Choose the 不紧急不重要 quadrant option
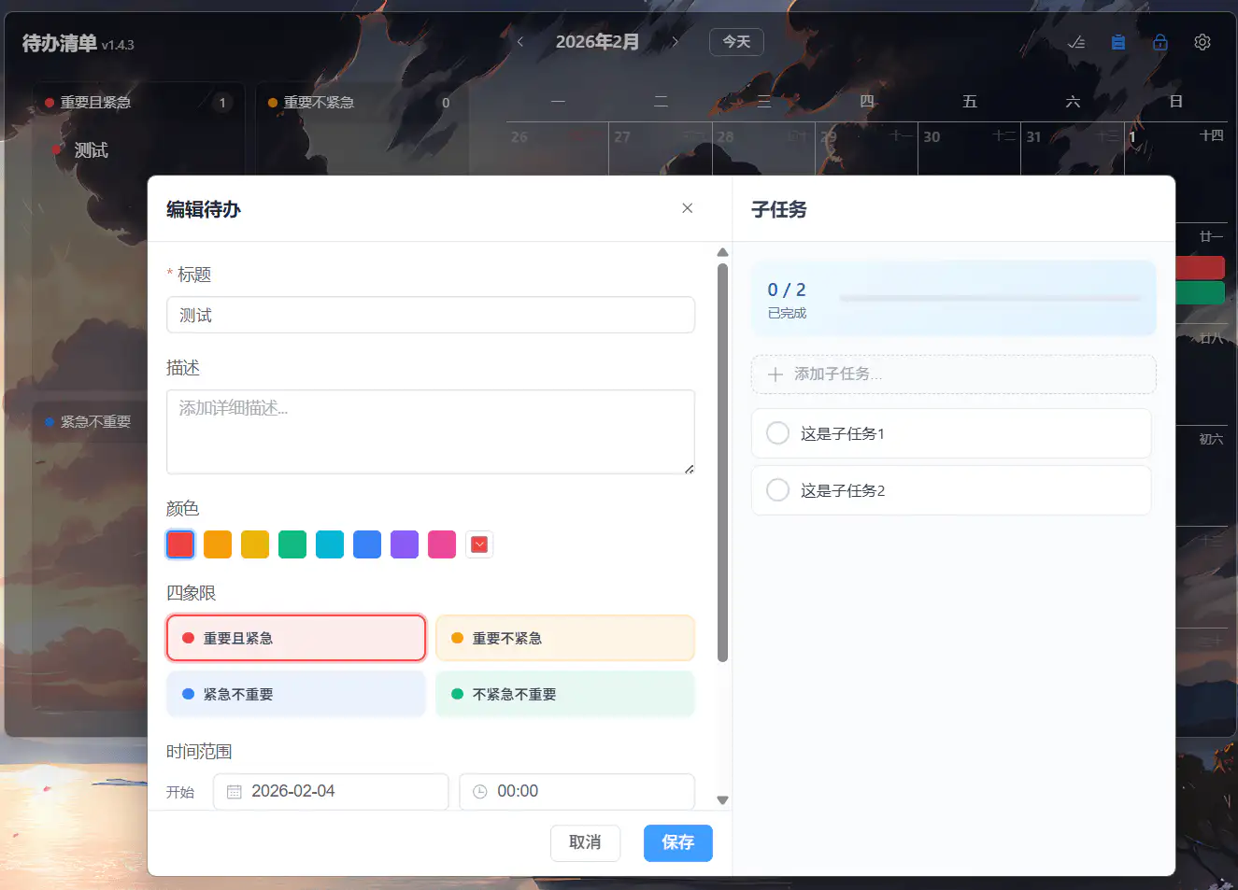1238x890 pixels. pyautogui.click(x=565, y=694)
